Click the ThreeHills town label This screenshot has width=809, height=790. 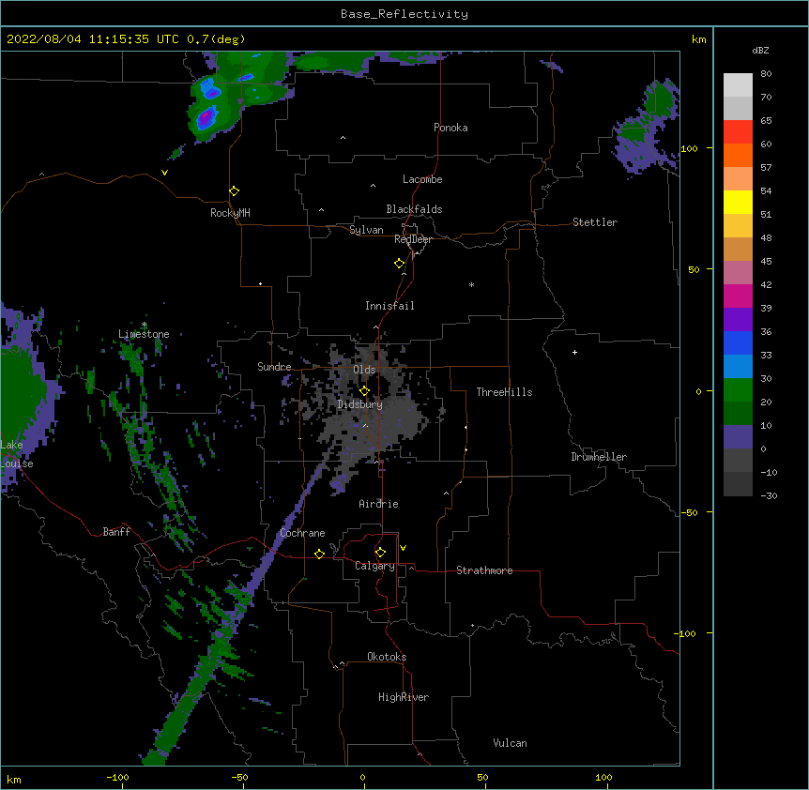tap(504, 392)
